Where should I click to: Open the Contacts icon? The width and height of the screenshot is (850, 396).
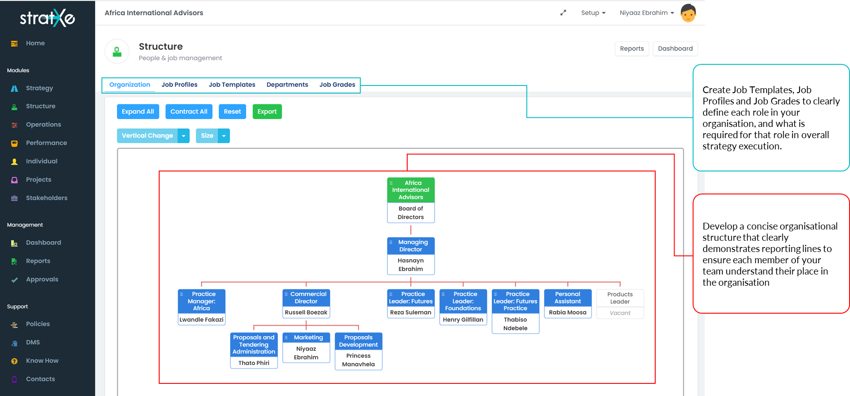[x=14, y=379]
